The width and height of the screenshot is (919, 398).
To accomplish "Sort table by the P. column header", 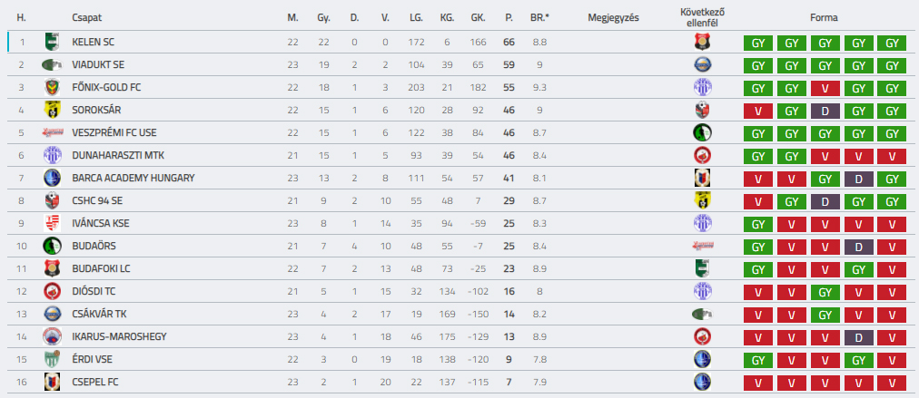I will (509, 17).
